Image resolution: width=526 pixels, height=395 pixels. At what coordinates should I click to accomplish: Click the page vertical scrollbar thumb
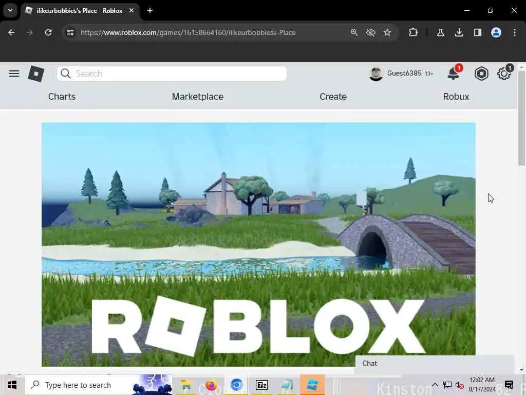coord(521,118)
